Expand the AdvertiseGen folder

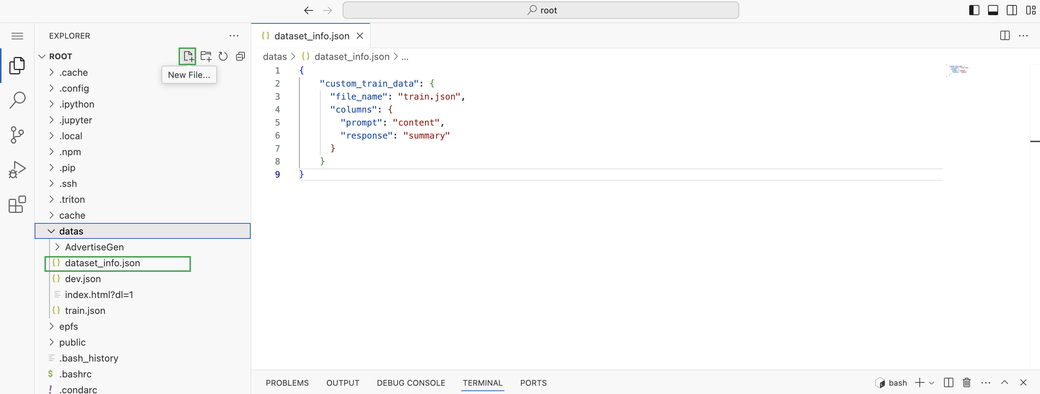[x=57, y=247]
